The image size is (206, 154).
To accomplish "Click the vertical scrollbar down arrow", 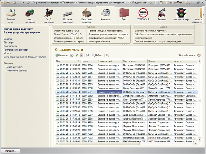I will click(199, 140).
